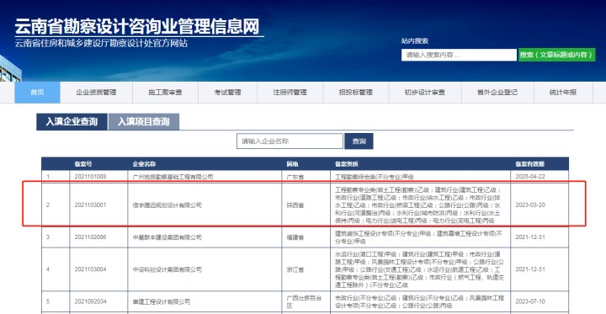Click the site title 云南省勘察设计咨询业管理信息网
This screenshot has width=606, height=314.
click(137, 26)
